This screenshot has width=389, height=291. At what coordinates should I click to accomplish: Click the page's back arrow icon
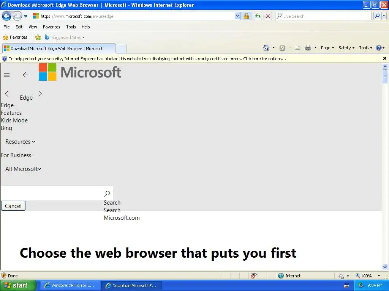tap(25, 75)
